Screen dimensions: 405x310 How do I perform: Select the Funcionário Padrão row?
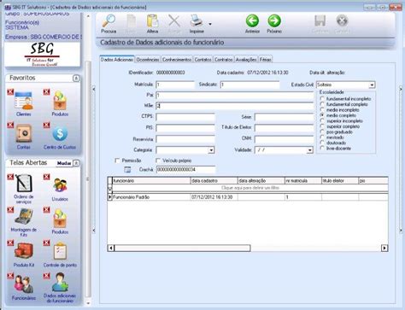coord(248,197)
